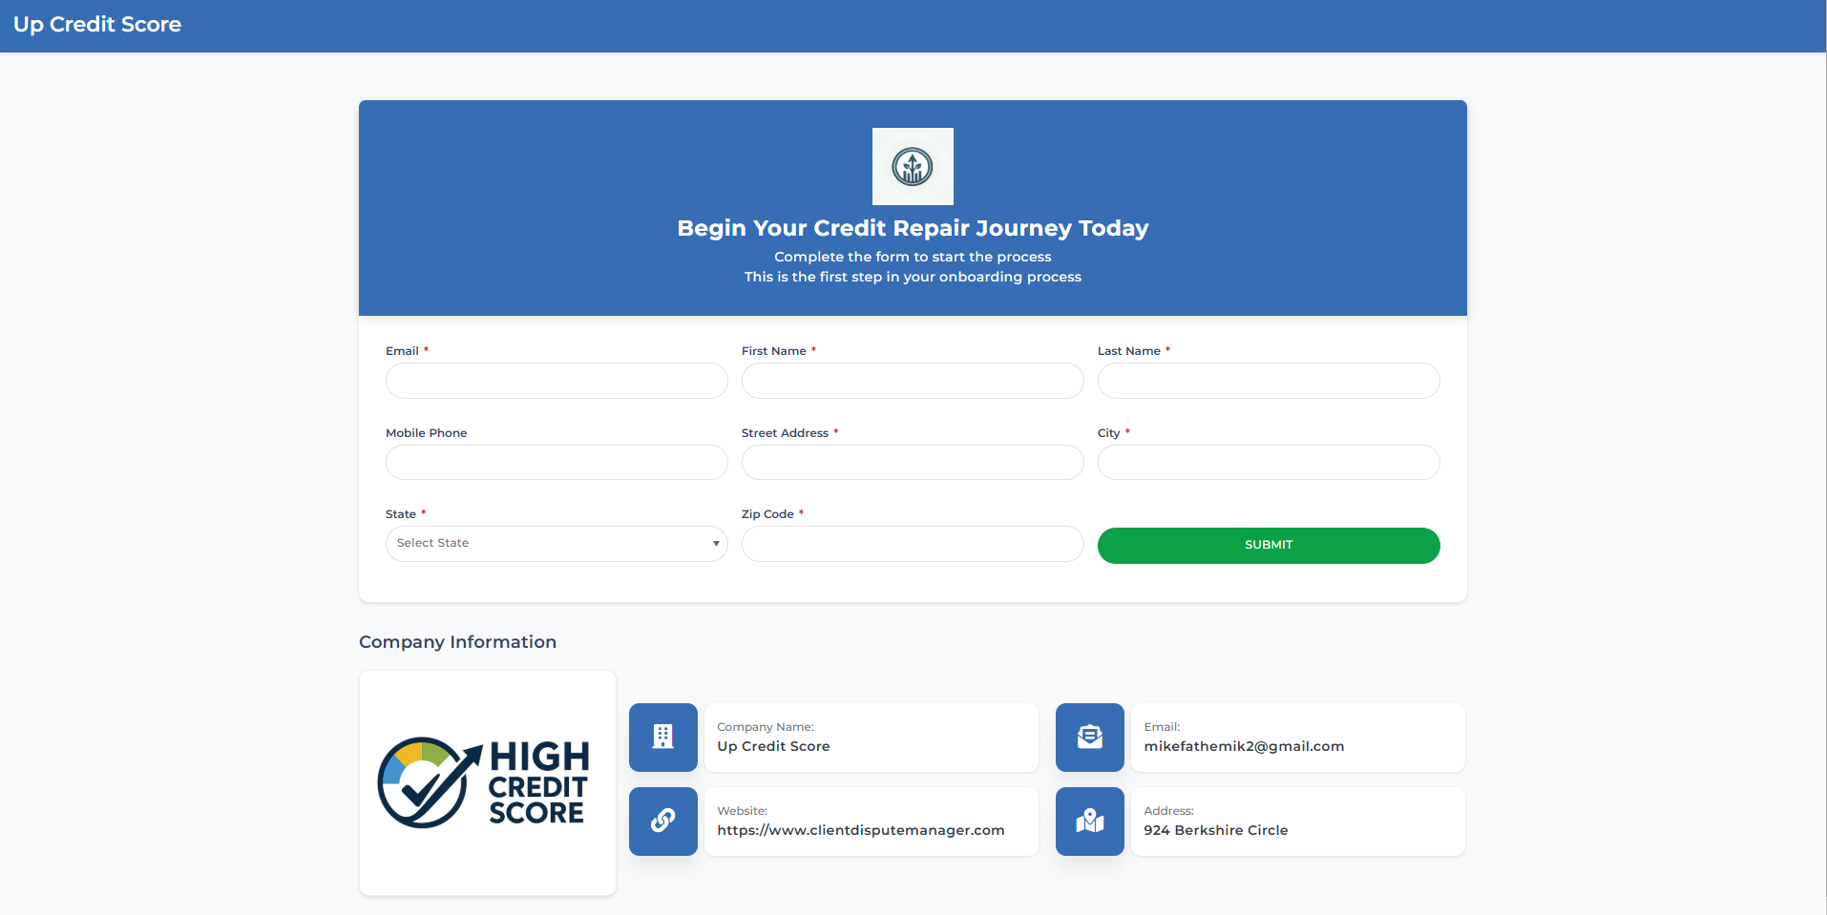
Task: Click the Up Credit Score header title
Action: [97, 25]
